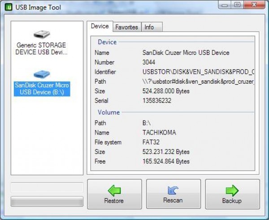
Task: Click volume size value 523.231.232 Bytes
Action: (x=166, y=152)
